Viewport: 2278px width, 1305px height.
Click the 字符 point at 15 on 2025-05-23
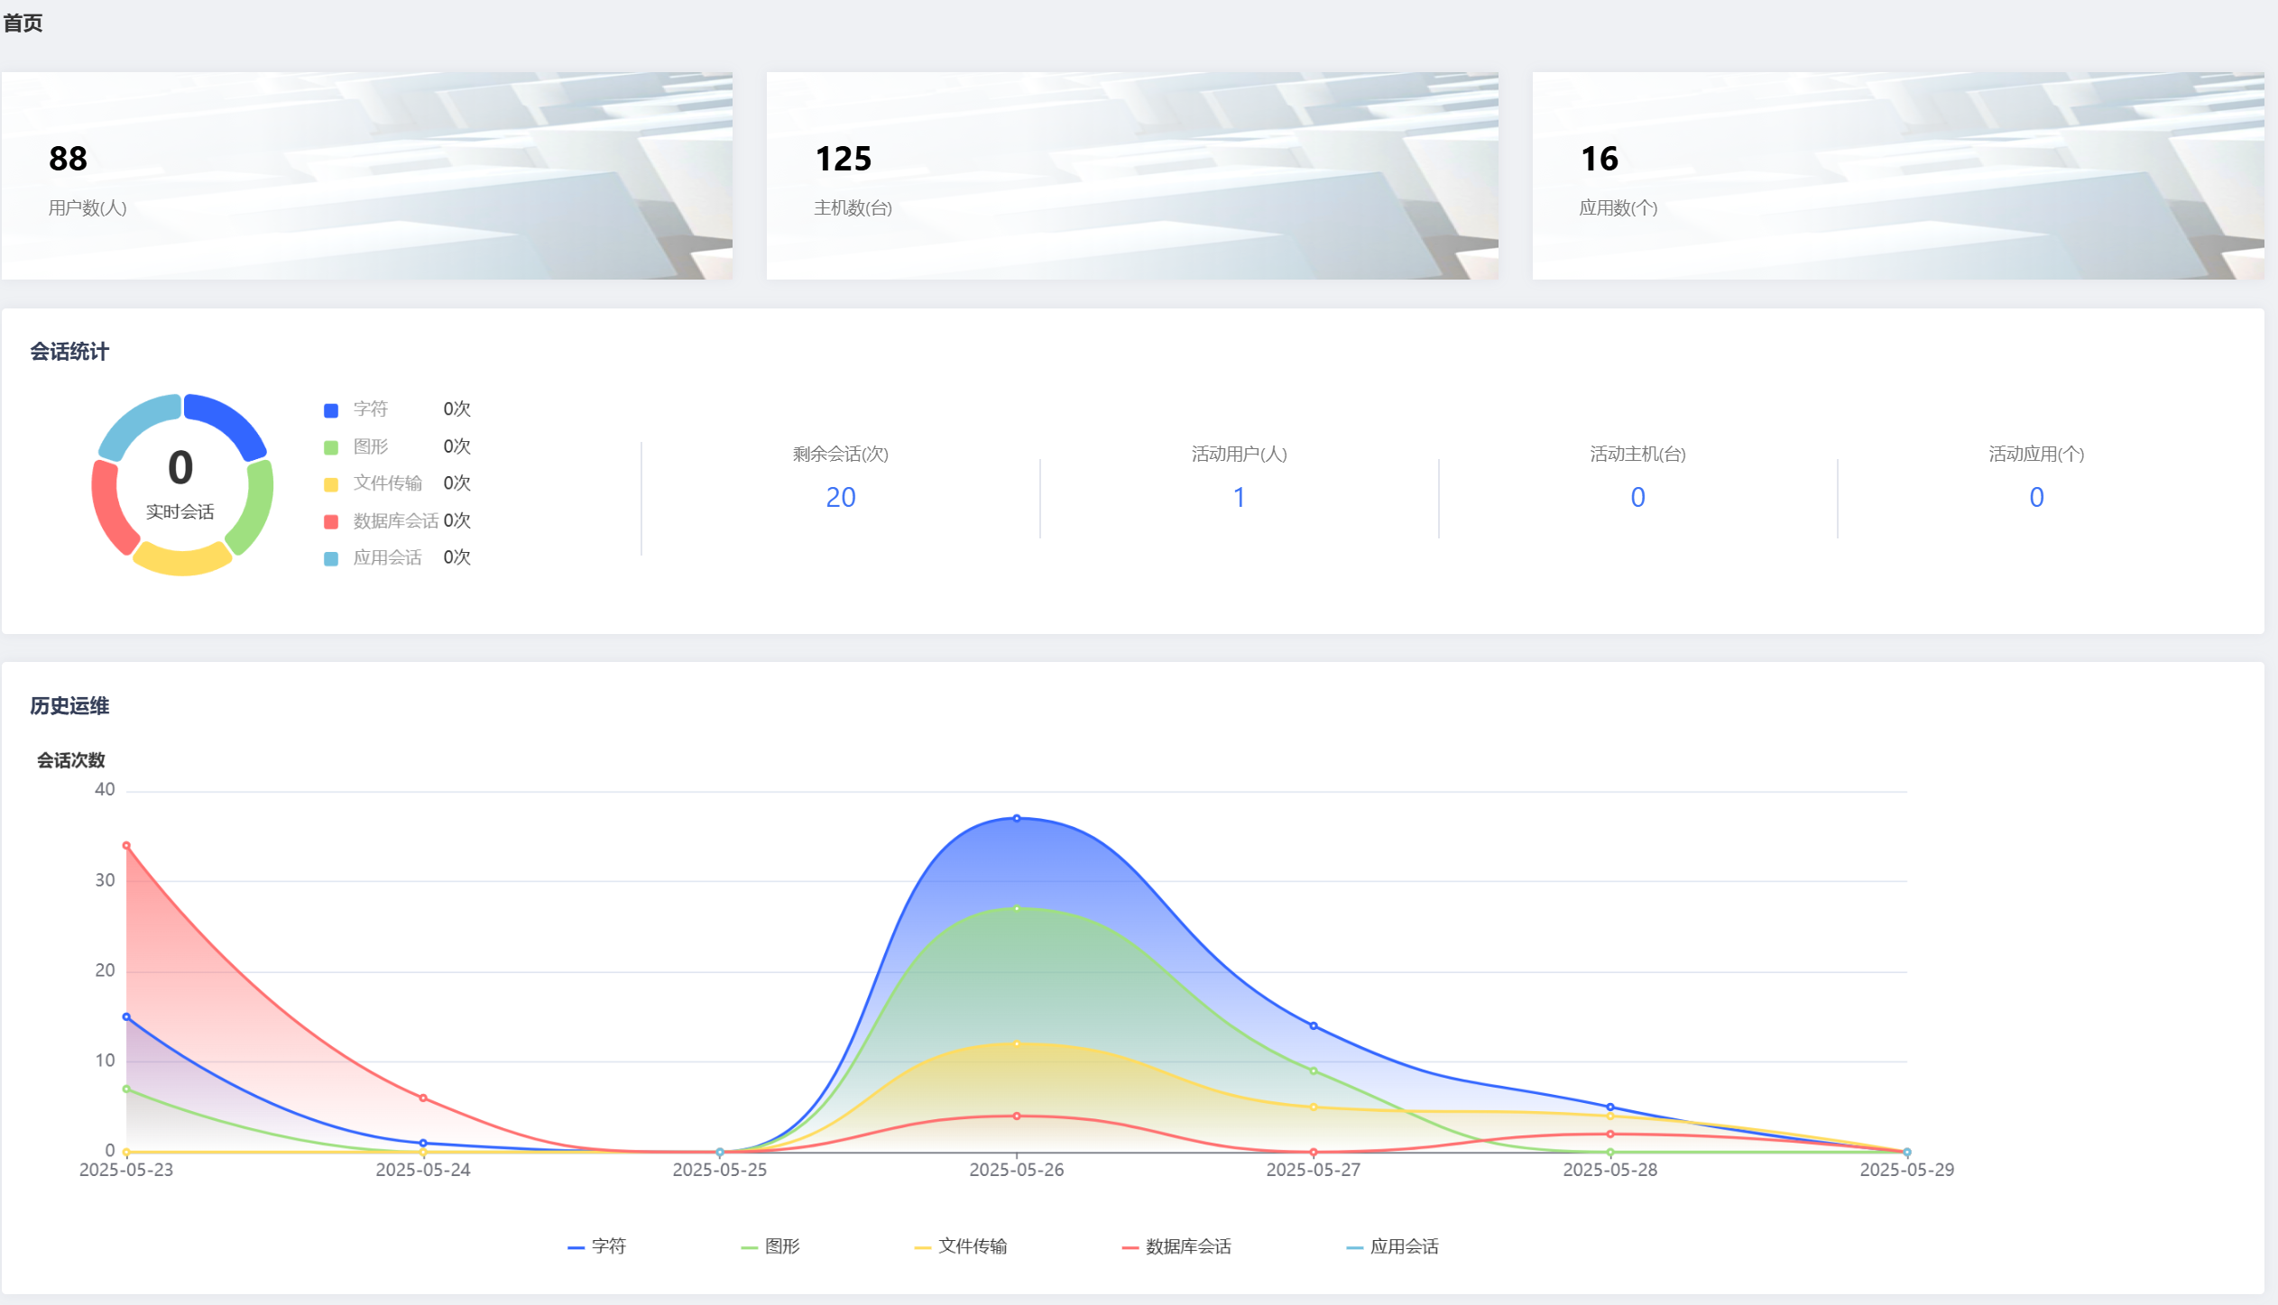(x=126, y=1016)
